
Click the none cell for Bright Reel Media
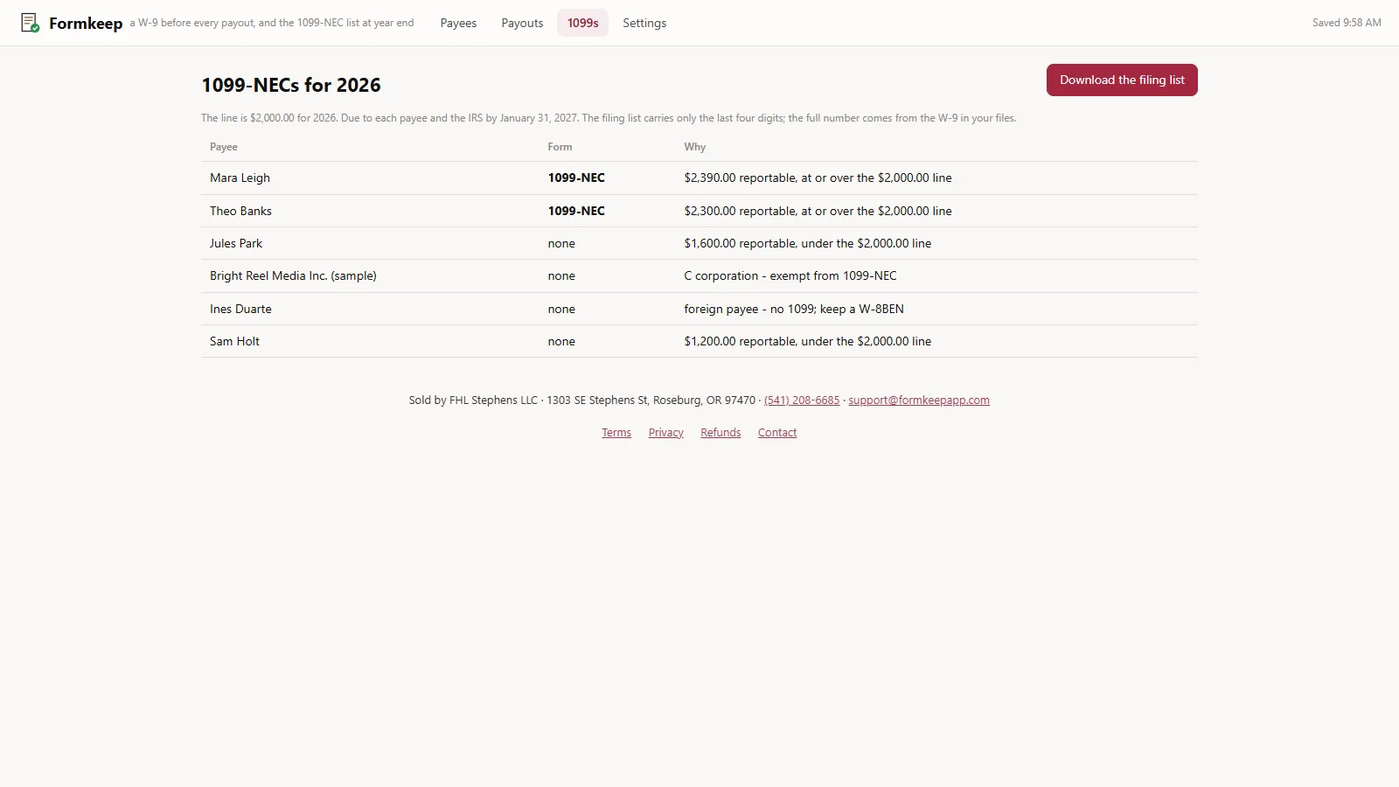point(561,275)
